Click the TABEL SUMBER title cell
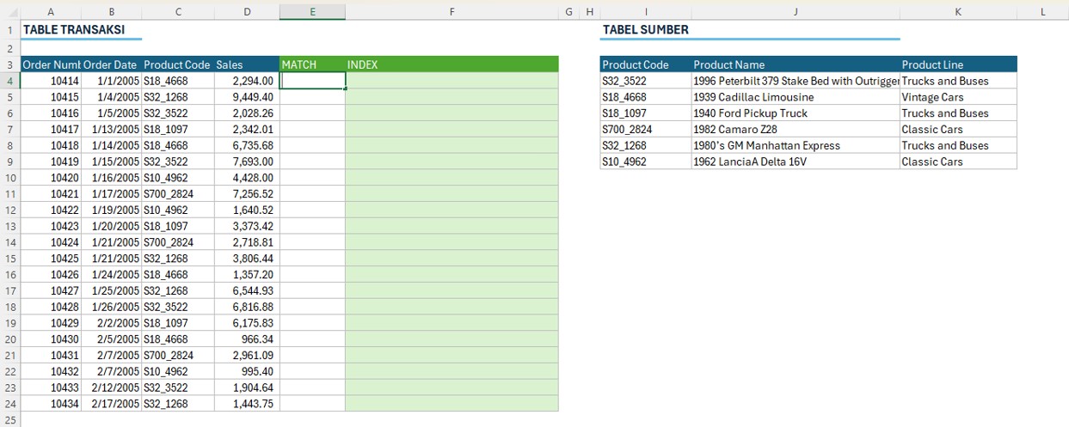The image size is (1069, 427). [x=645, y=29]
